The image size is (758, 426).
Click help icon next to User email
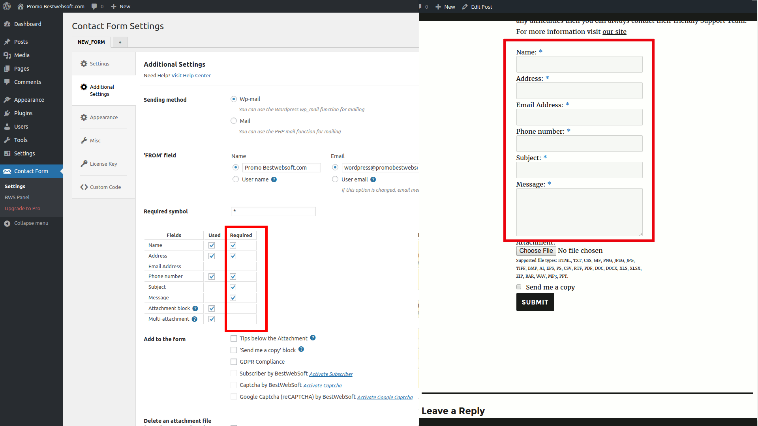[373, 179]
